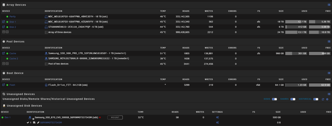Click Disk 2 free space bar 5.59 TB

(319, 27)
